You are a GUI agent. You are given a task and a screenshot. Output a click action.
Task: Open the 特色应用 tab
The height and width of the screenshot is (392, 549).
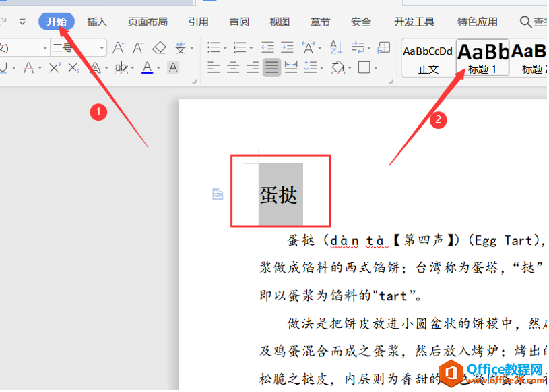(477, 22)
